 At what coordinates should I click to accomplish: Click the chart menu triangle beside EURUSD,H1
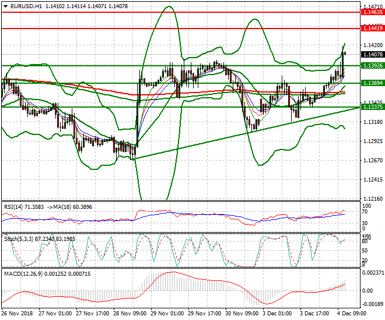pos(5,6)
